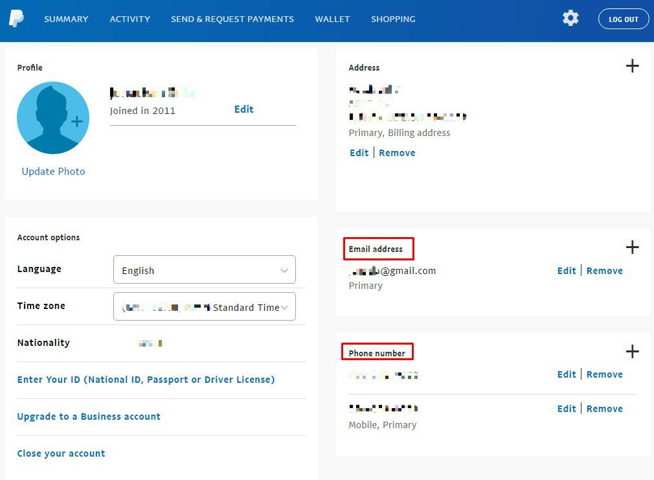Select Upgrade to a Business account

(x=89, y=417)
